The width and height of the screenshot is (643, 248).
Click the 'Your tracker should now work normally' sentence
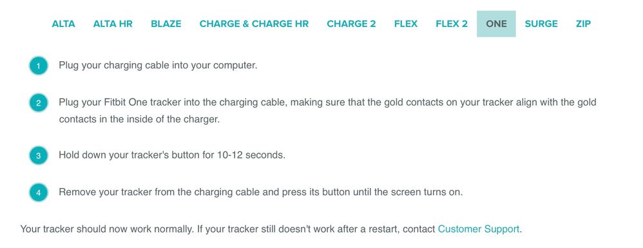coord(106,229)
